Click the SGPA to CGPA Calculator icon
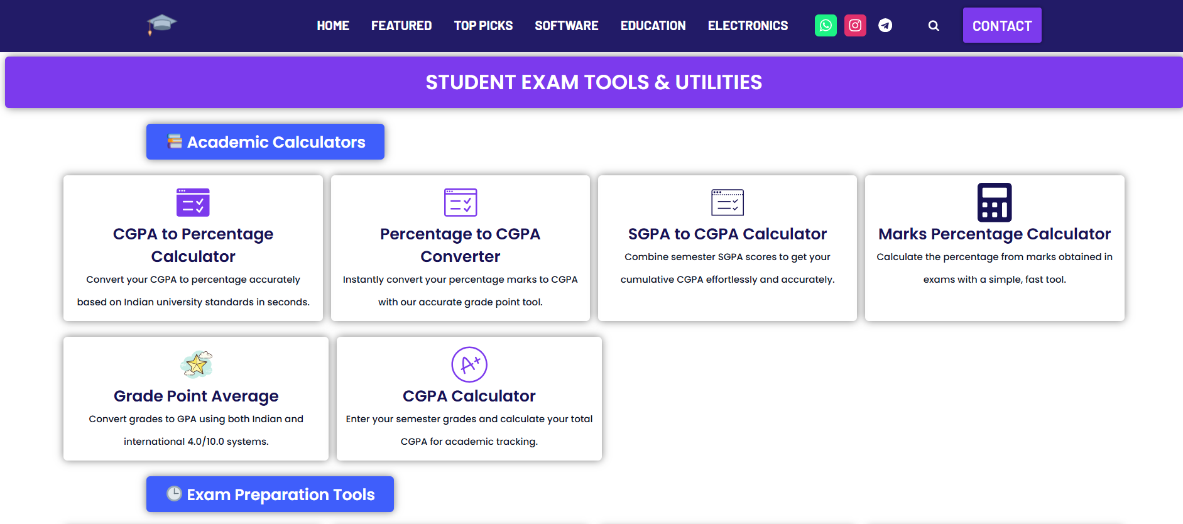1183x524 pixels. click(x=728, y=202)
